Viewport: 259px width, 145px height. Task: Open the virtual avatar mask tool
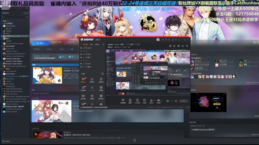(83, 97)
